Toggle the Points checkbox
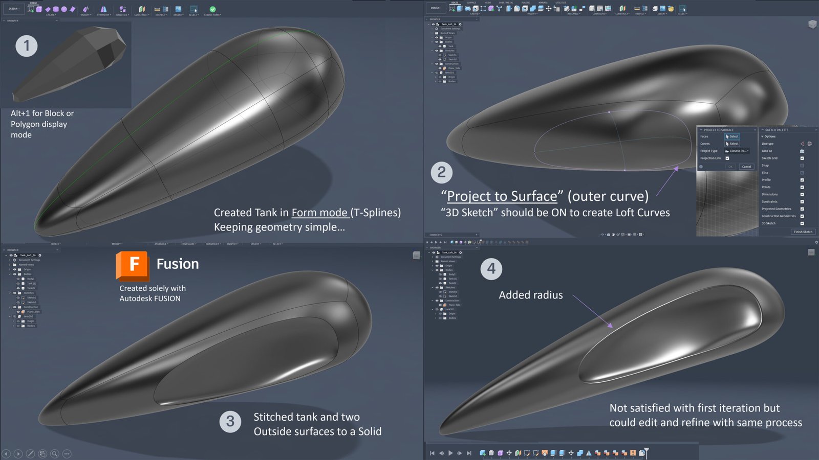This screenshot has height=460, width=819. [802, 187]
